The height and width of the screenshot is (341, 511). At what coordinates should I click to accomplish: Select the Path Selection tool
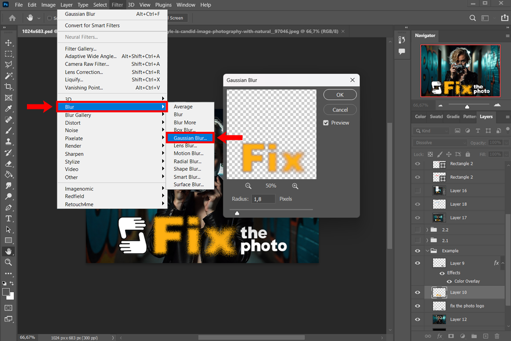(8, 230)
